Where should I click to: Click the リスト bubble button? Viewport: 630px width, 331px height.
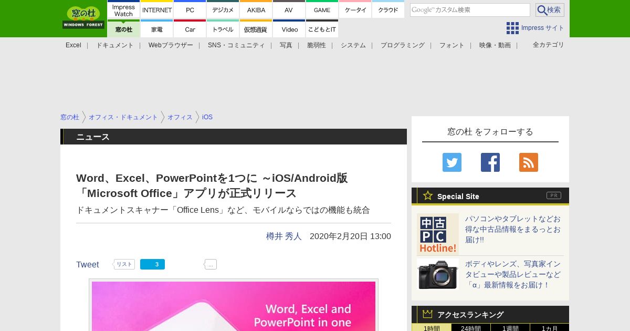click(124, 264)
